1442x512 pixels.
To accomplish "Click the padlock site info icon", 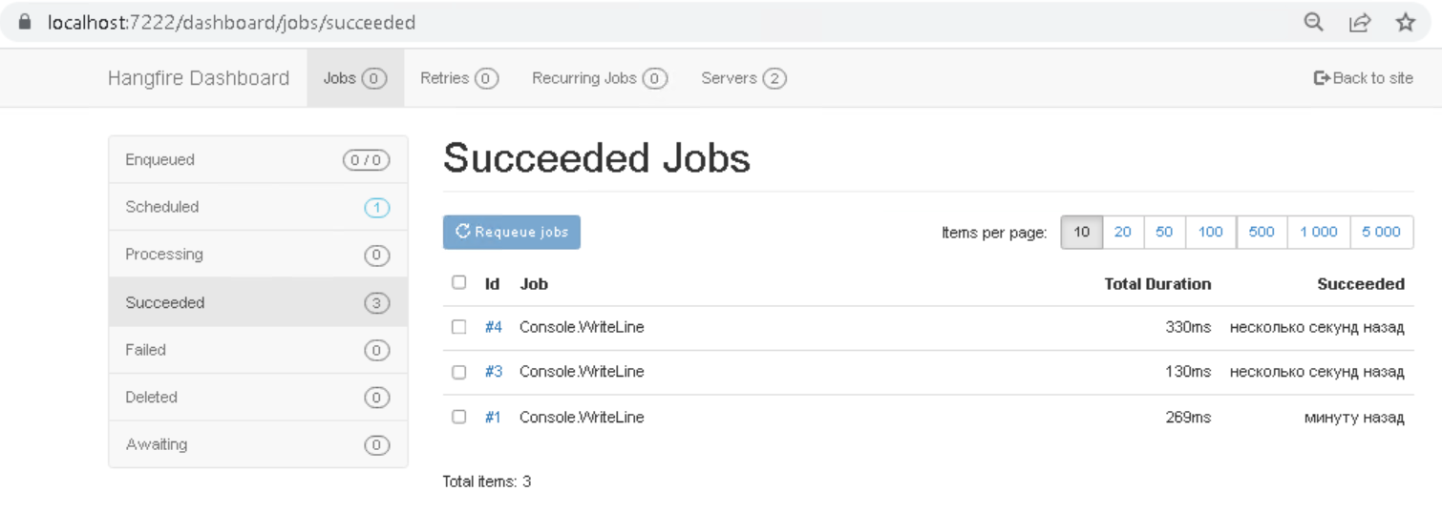I will 26,22.
